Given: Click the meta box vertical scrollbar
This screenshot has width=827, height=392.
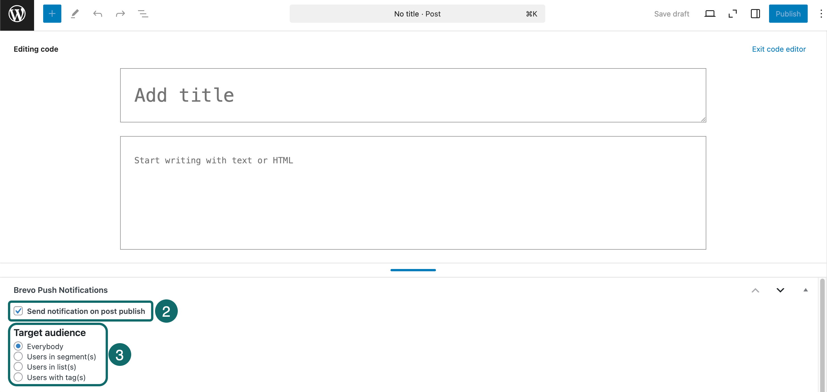Looking at the screenshot, I should click(x=822, y=335).
